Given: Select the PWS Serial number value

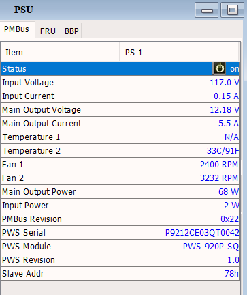Looking at the screenshot, I should tap(202, 233).
